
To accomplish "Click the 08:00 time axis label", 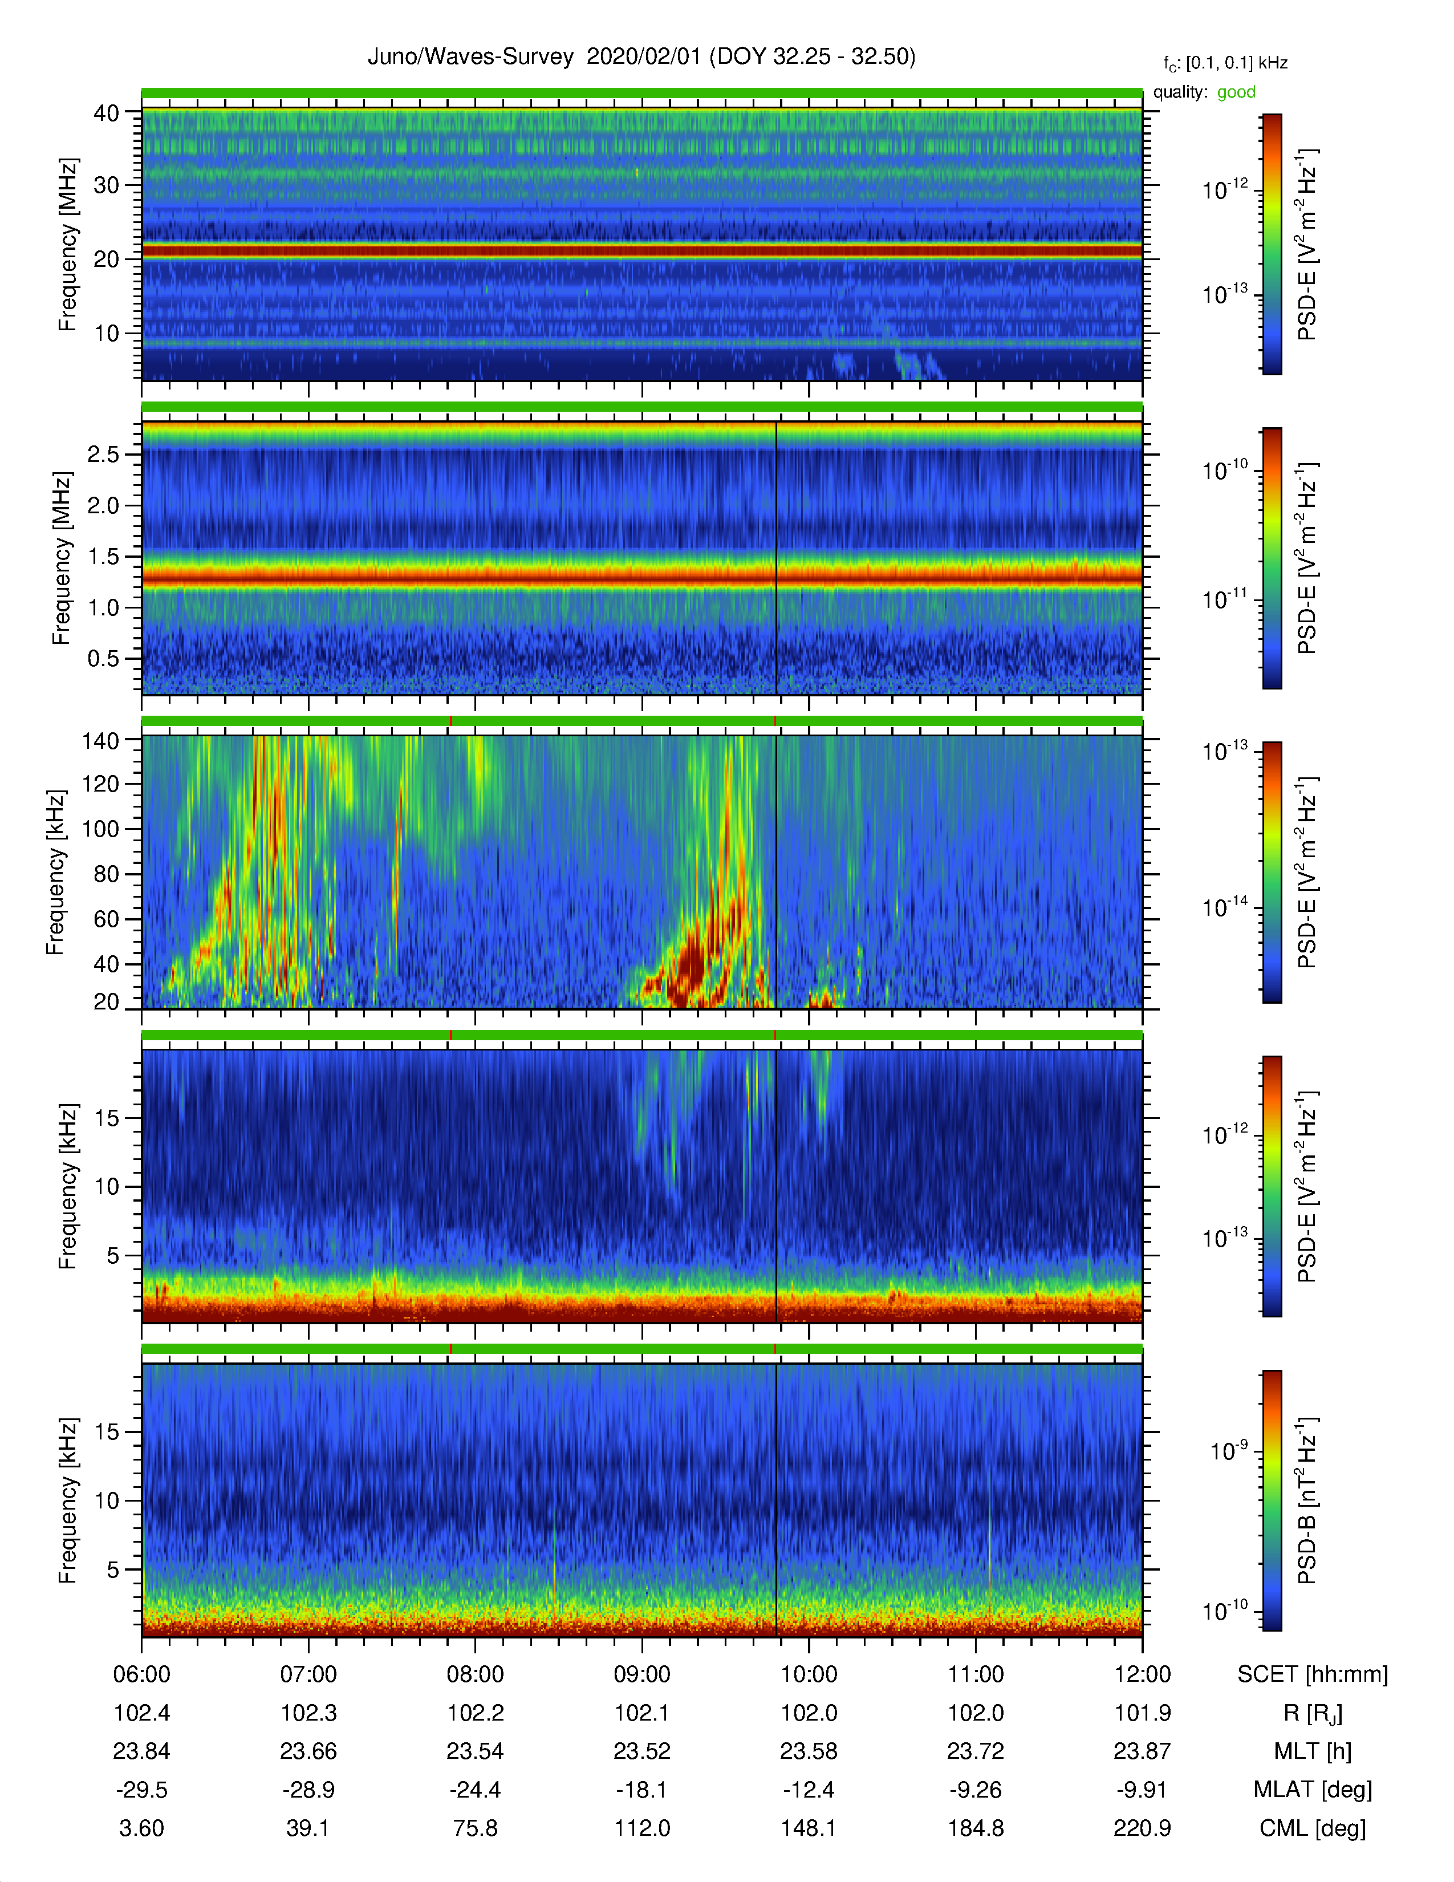I will click(x=474, y=1674).
